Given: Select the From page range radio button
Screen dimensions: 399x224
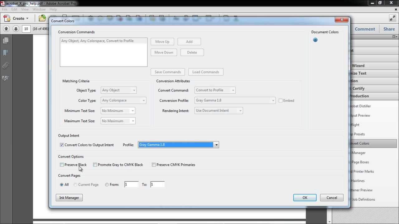Looking at the screenshot, I should (x=107, y=185).
